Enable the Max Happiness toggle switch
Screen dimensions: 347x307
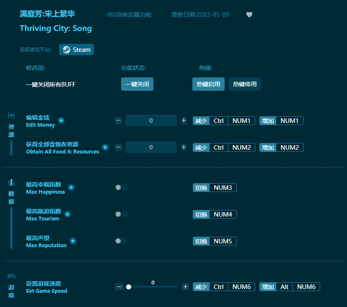point(121,187)
